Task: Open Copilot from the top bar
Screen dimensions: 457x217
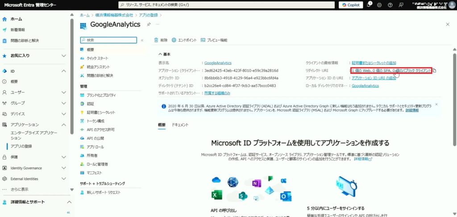Action: (351, 5)
